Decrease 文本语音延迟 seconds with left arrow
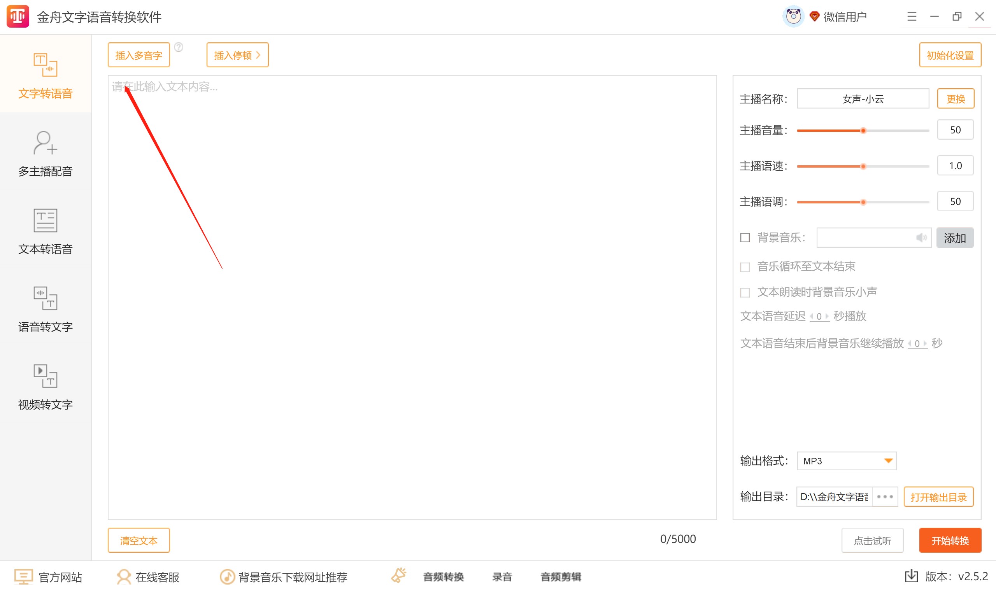This screenshot has height=590, width=996. 812,317
